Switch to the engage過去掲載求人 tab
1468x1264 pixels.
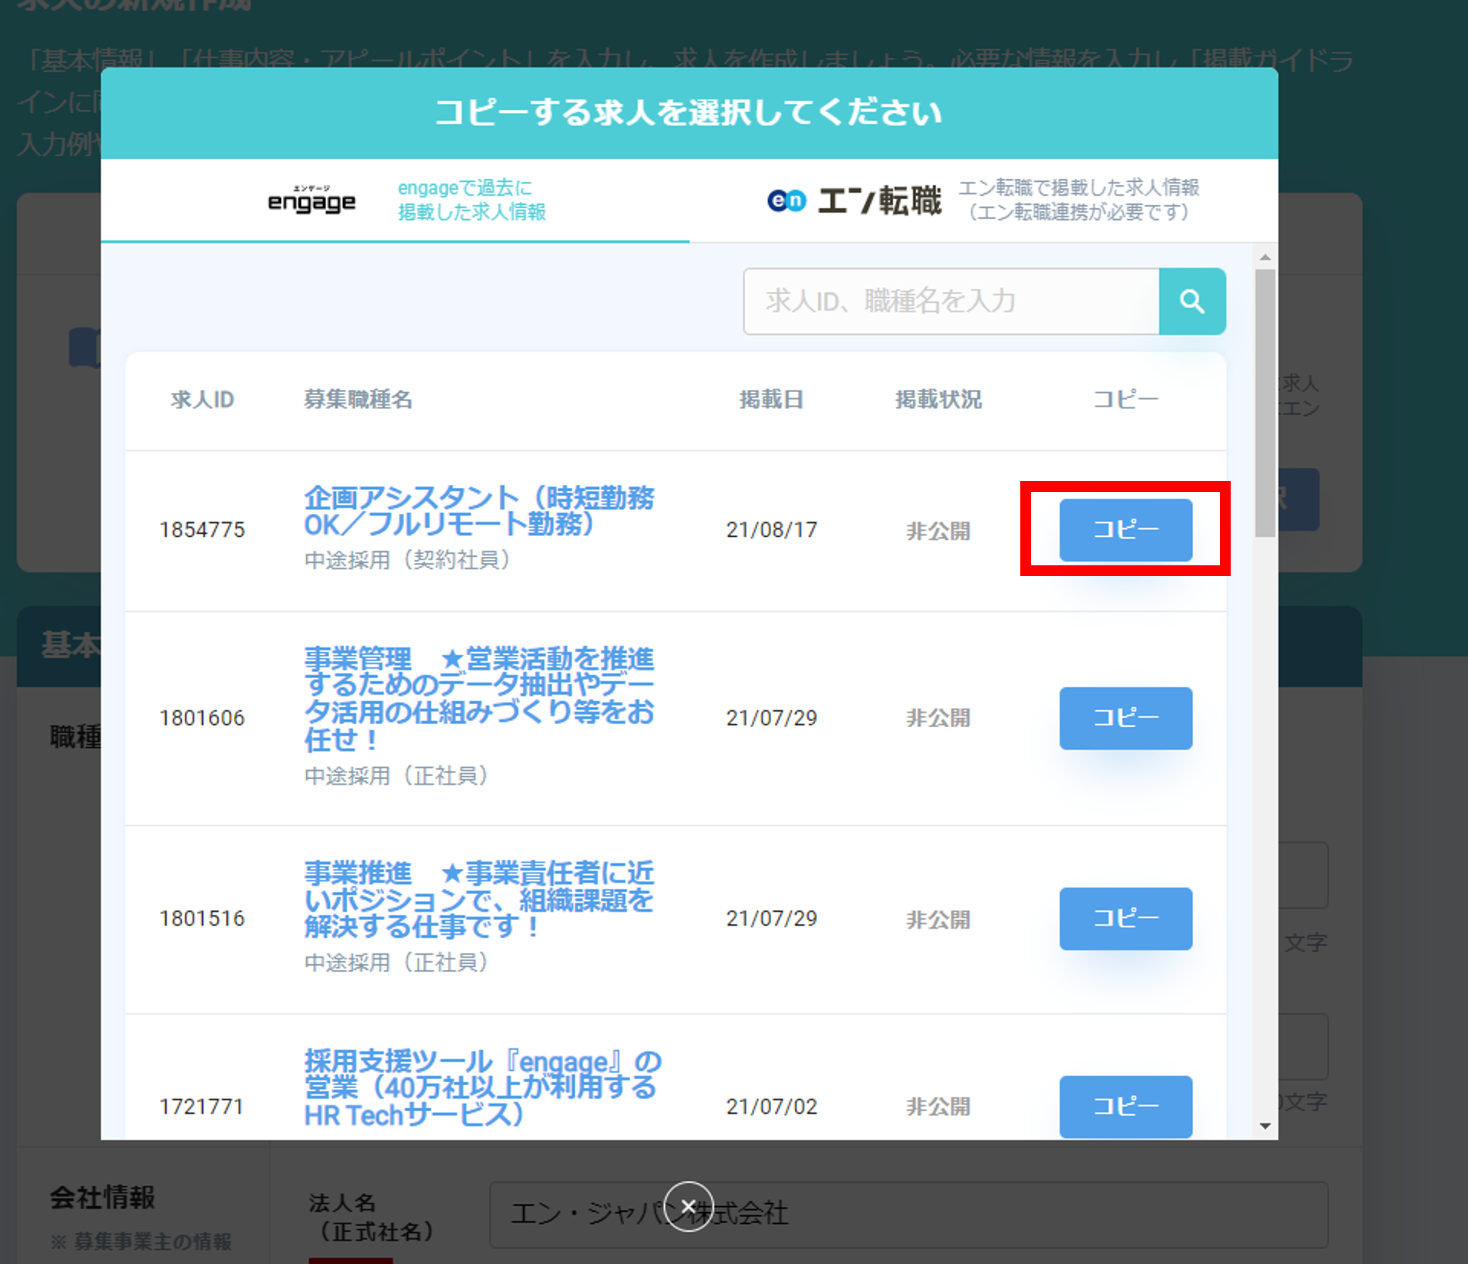tap(395, 201)
